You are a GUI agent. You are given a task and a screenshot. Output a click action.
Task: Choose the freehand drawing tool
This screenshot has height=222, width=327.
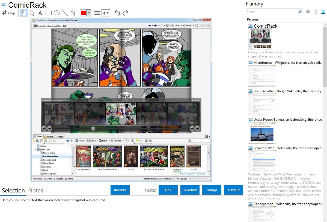coord(73,13)
